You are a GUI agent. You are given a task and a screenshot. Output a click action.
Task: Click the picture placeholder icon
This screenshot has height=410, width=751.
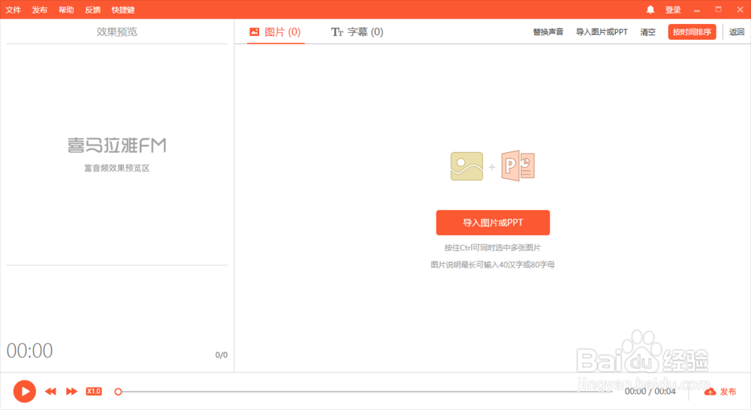(x=467, y=166)
